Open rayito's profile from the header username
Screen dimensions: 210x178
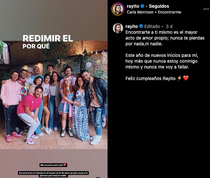tap(133, 6)
